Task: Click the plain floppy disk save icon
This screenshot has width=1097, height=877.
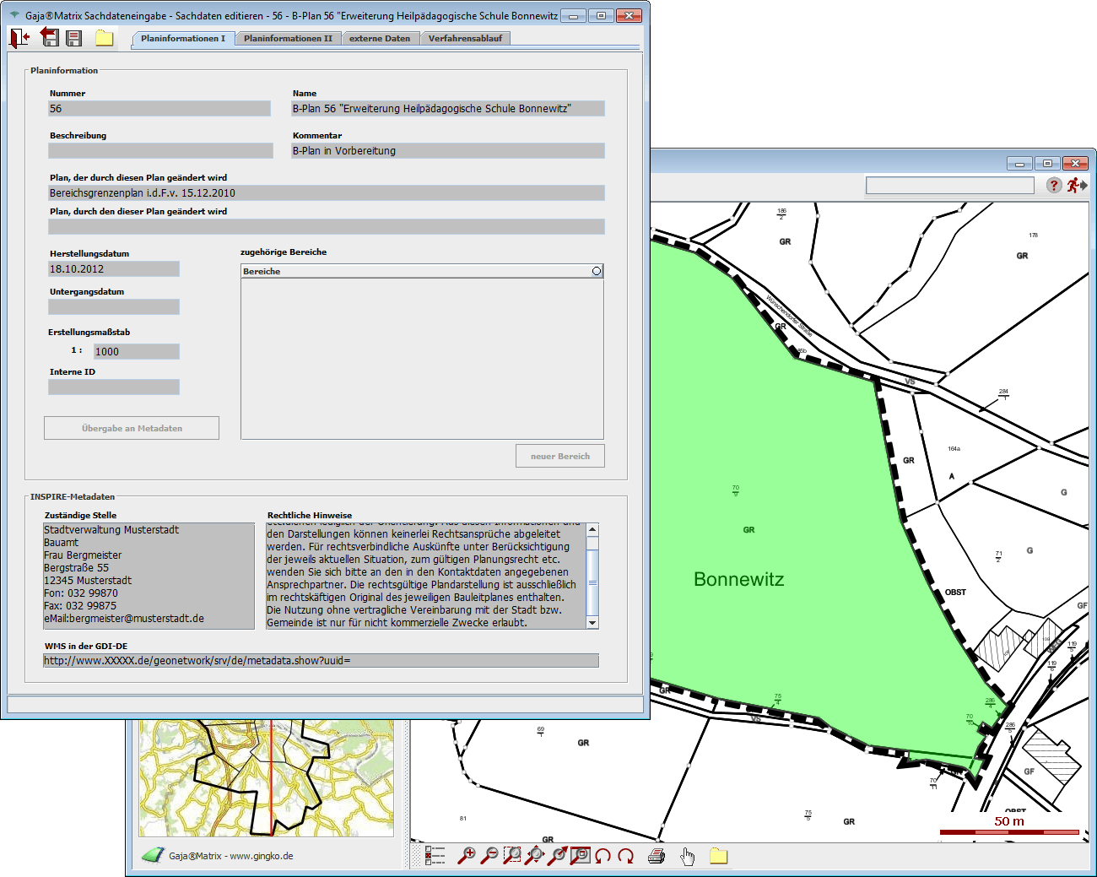Action: coord(74,38)
